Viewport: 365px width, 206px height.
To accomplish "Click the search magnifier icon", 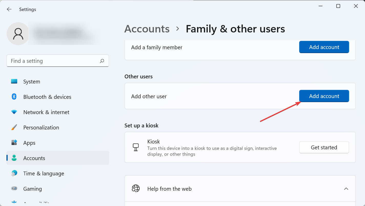I will coord(102,61).
